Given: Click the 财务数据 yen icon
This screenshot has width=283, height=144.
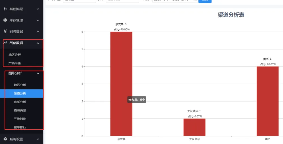Looking at the screenshot, I should point(5,31).
